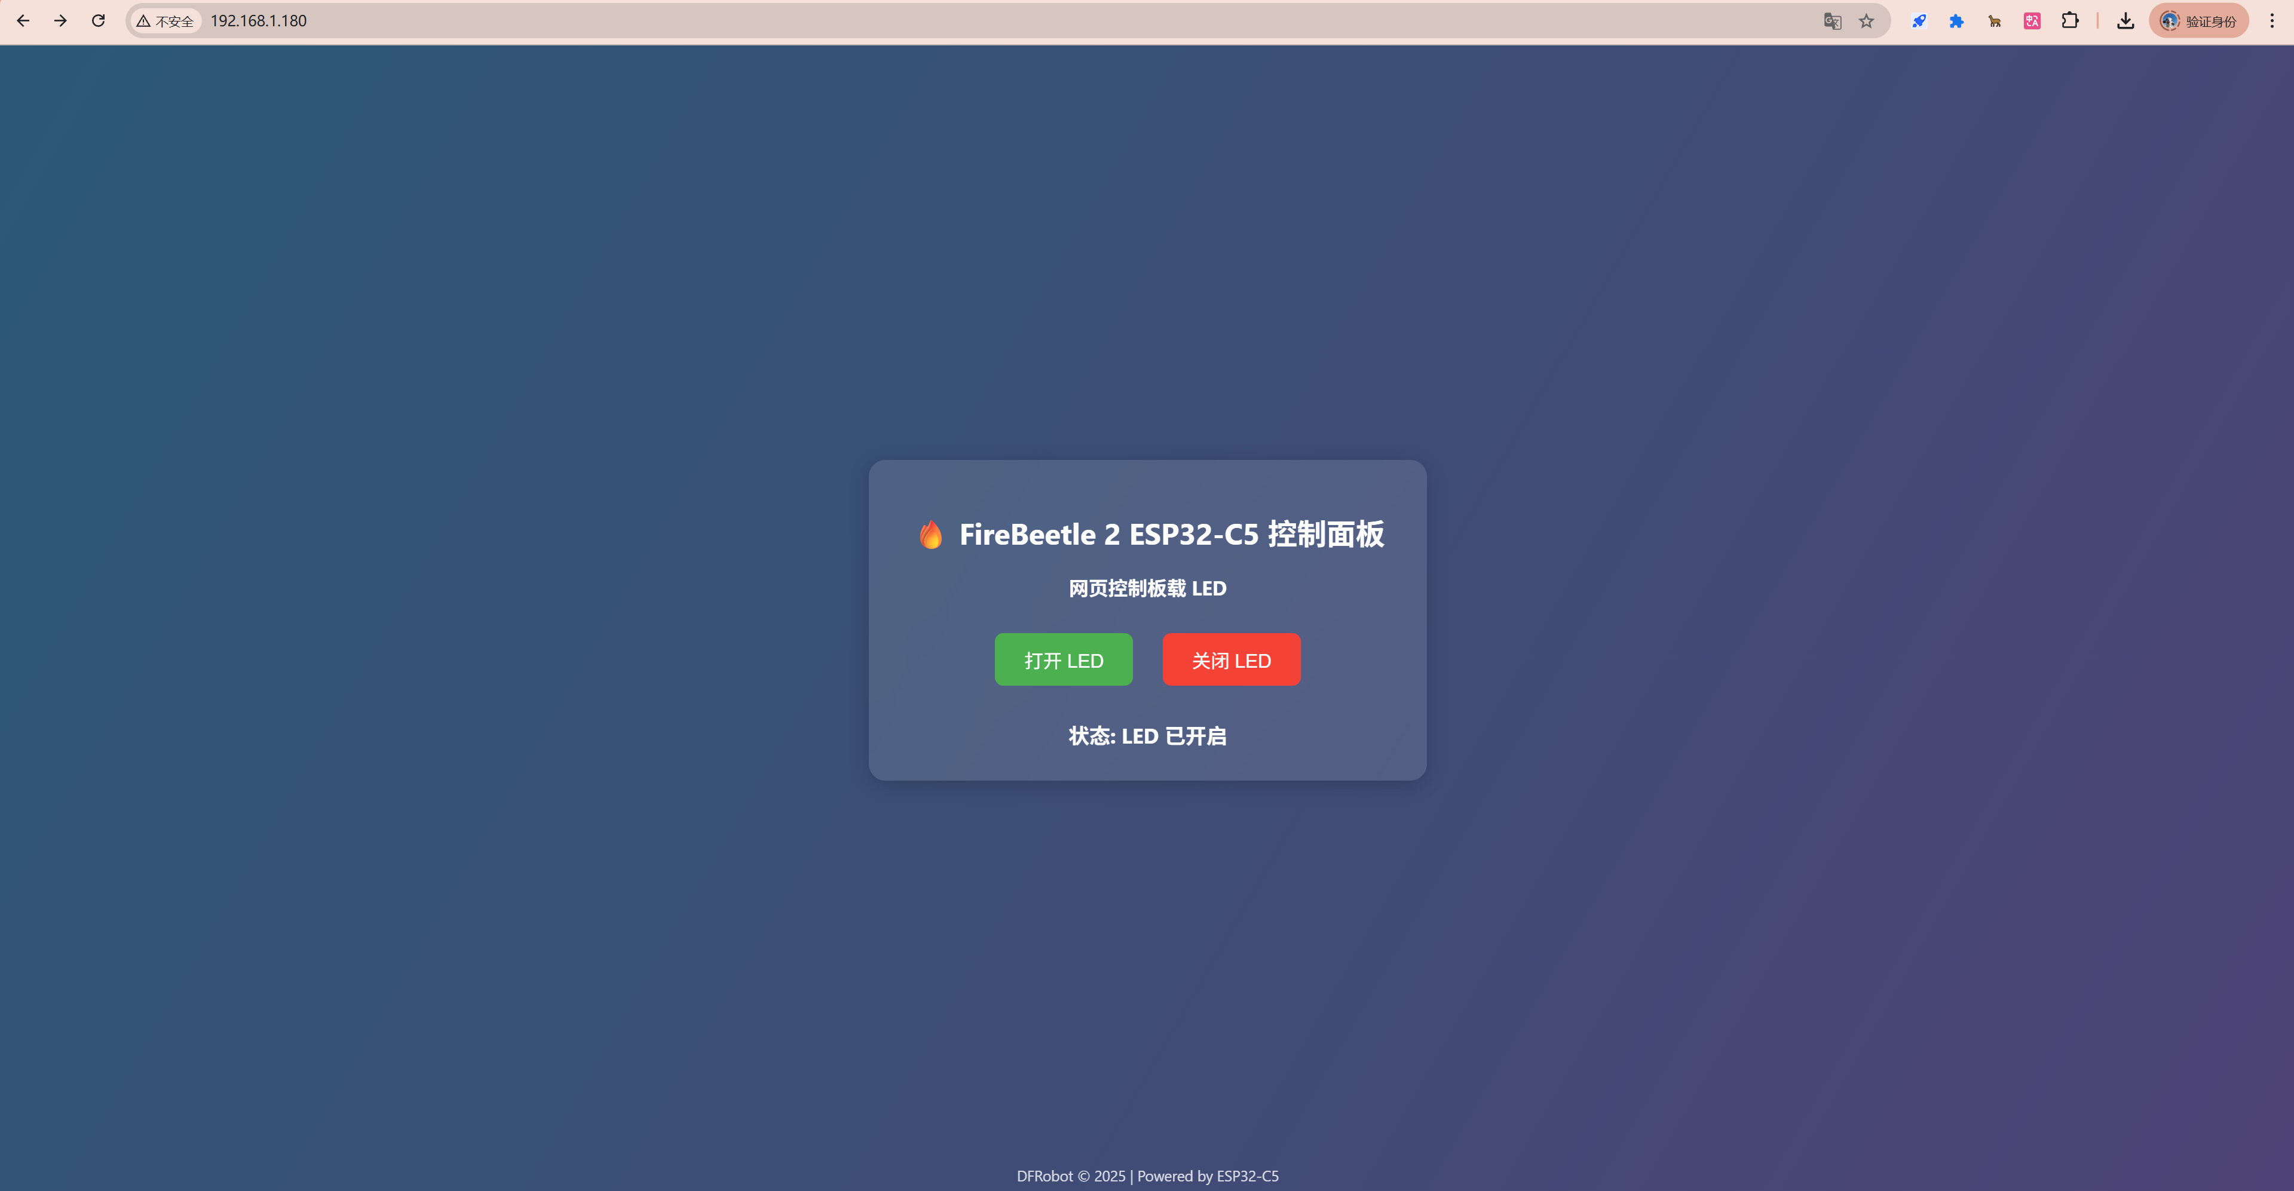The width and height of the screenshot is (2294, 1191).
Task: Click the brown llama extension icon
Action: (1995, 20)
